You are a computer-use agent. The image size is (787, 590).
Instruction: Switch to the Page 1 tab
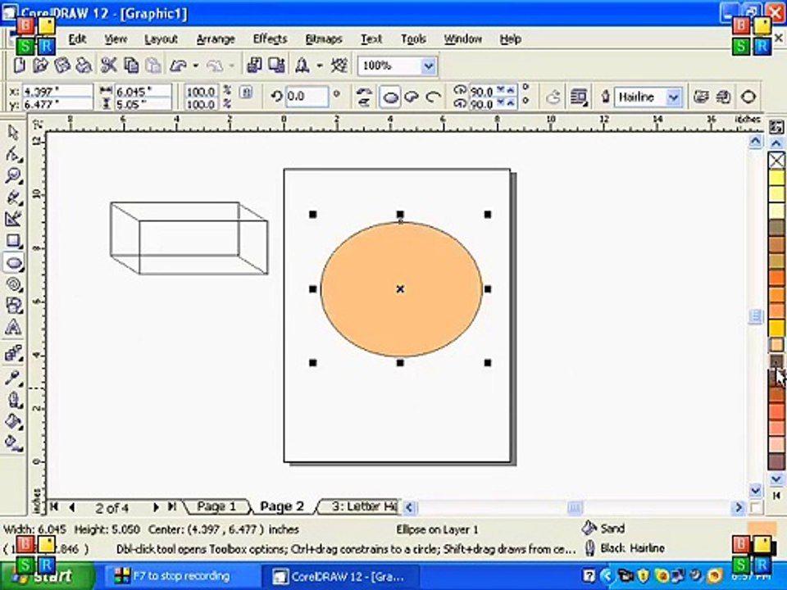point(216,506)
